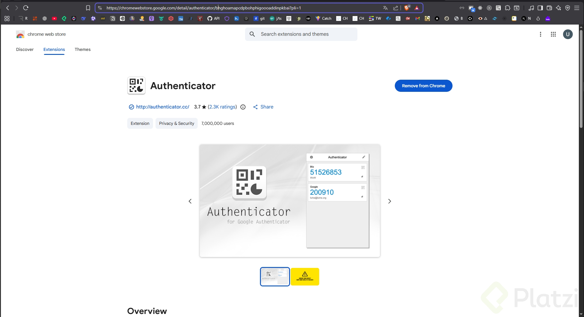Image resolution: width=584 pixels, height=317 pixels.
Task: Click the ratings info circle icon
Action: (x=243, y=107)
